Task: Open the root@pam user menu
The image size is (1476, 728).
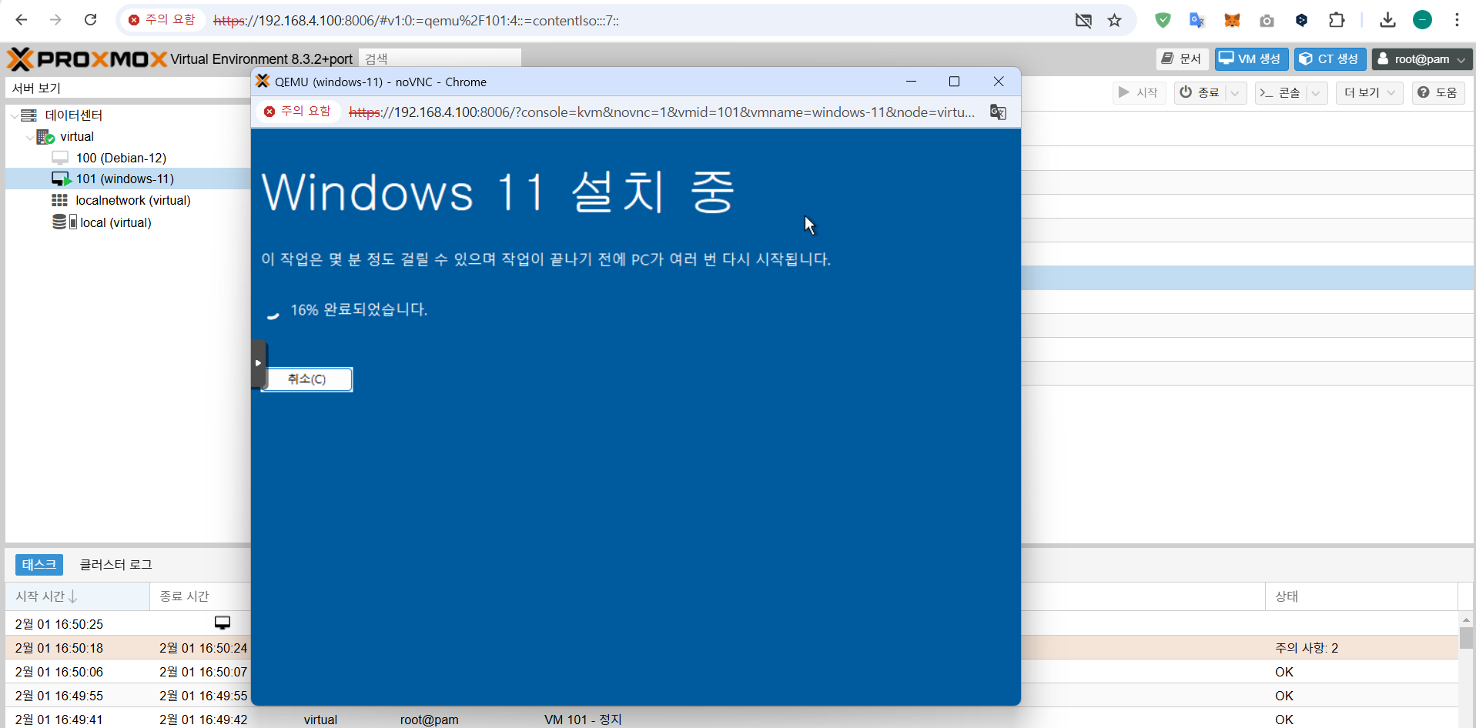Action: pos(1421,59)
